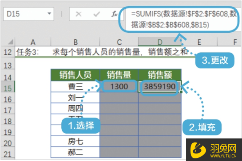Click the fill handle at D15 corner
The width and height of the screenshot is (242, 161).
tap(181, 92)
